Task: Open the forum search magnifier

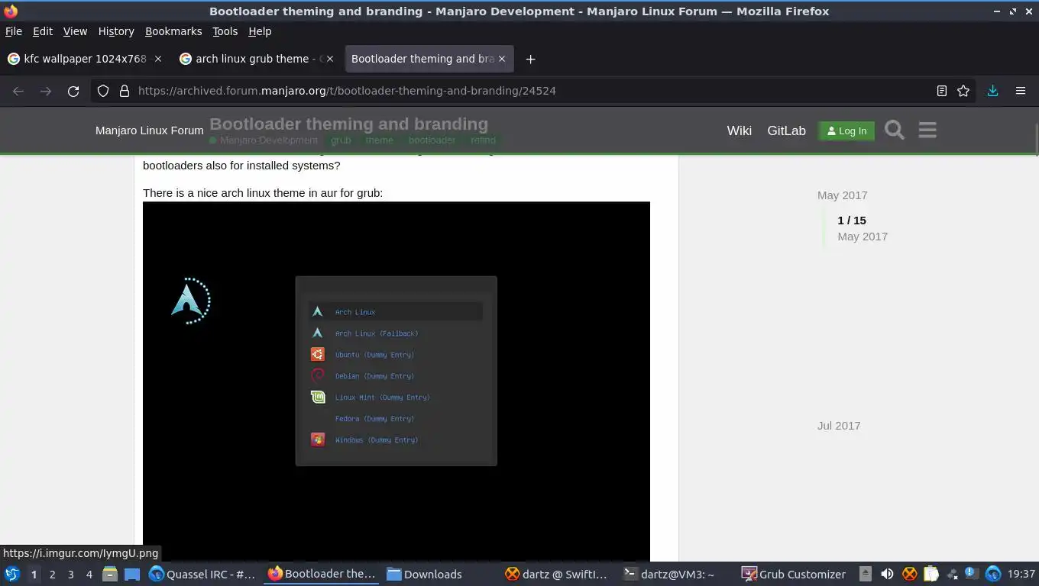Action: pos(895,130)
